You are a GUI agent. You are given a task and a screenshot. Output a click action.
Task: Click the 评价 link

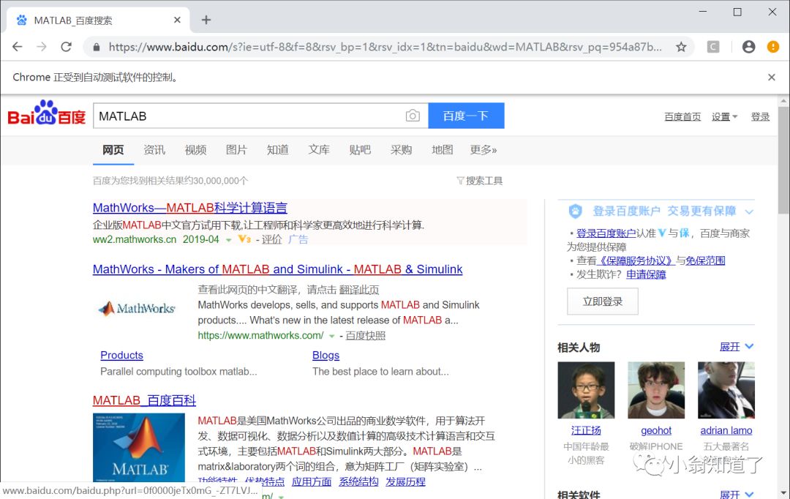tap(271, 239)
